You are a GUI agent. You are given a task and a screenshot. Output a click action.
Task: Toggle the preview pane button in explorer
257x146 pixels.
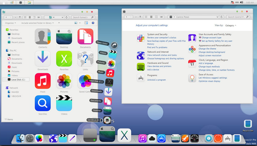coord(86,23)
